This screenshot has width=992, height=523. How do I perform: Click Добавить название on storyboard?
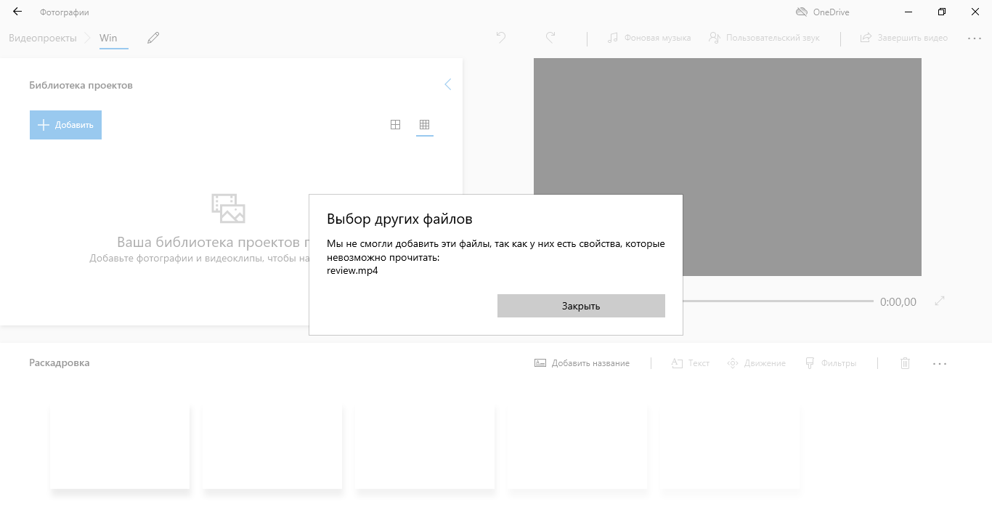click(582, 363)
